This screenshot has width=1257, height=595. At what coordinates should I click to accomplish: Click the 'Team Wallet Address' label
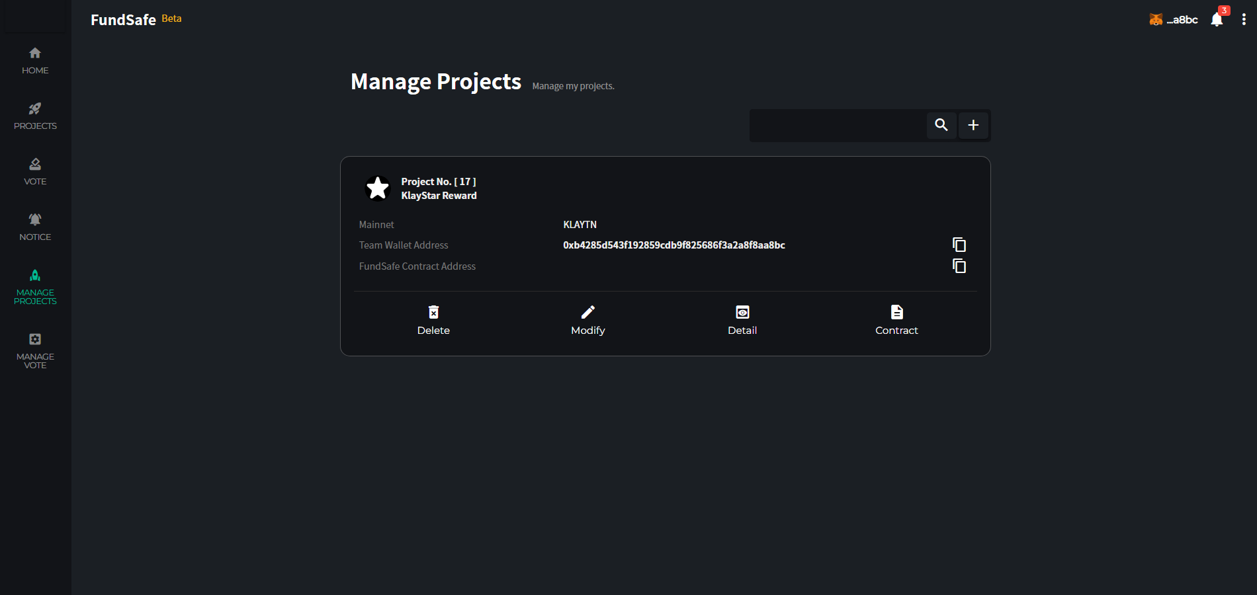click(x=404, y=245)
